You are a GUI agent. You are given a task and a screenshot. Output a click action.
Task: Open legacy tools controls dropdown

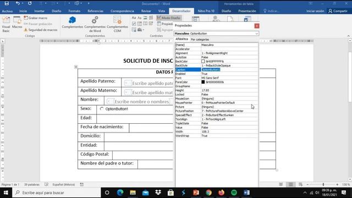click(x=141, y=30)
